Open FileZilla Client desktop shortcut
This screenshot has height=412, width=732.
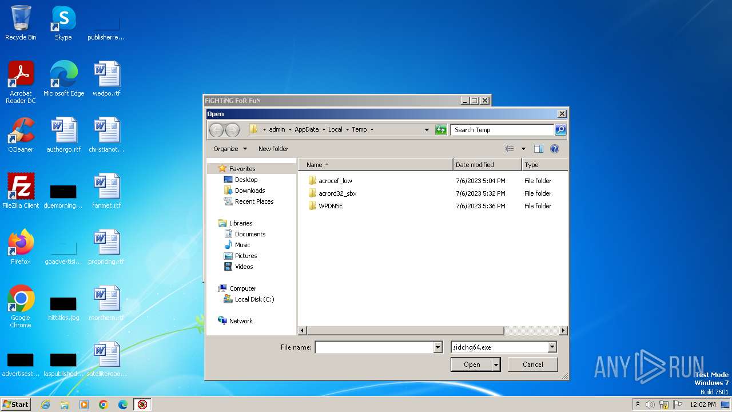coord(21,191)
